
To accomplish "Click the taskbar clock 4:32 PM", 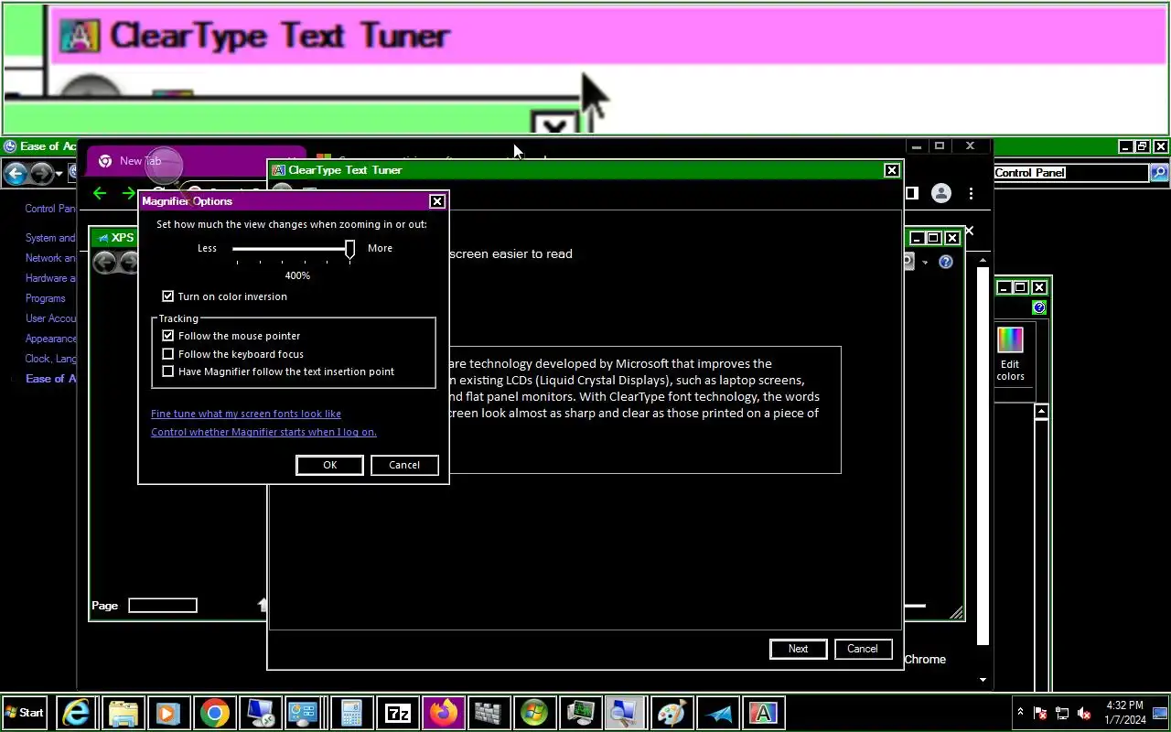I will point(1124,713).
